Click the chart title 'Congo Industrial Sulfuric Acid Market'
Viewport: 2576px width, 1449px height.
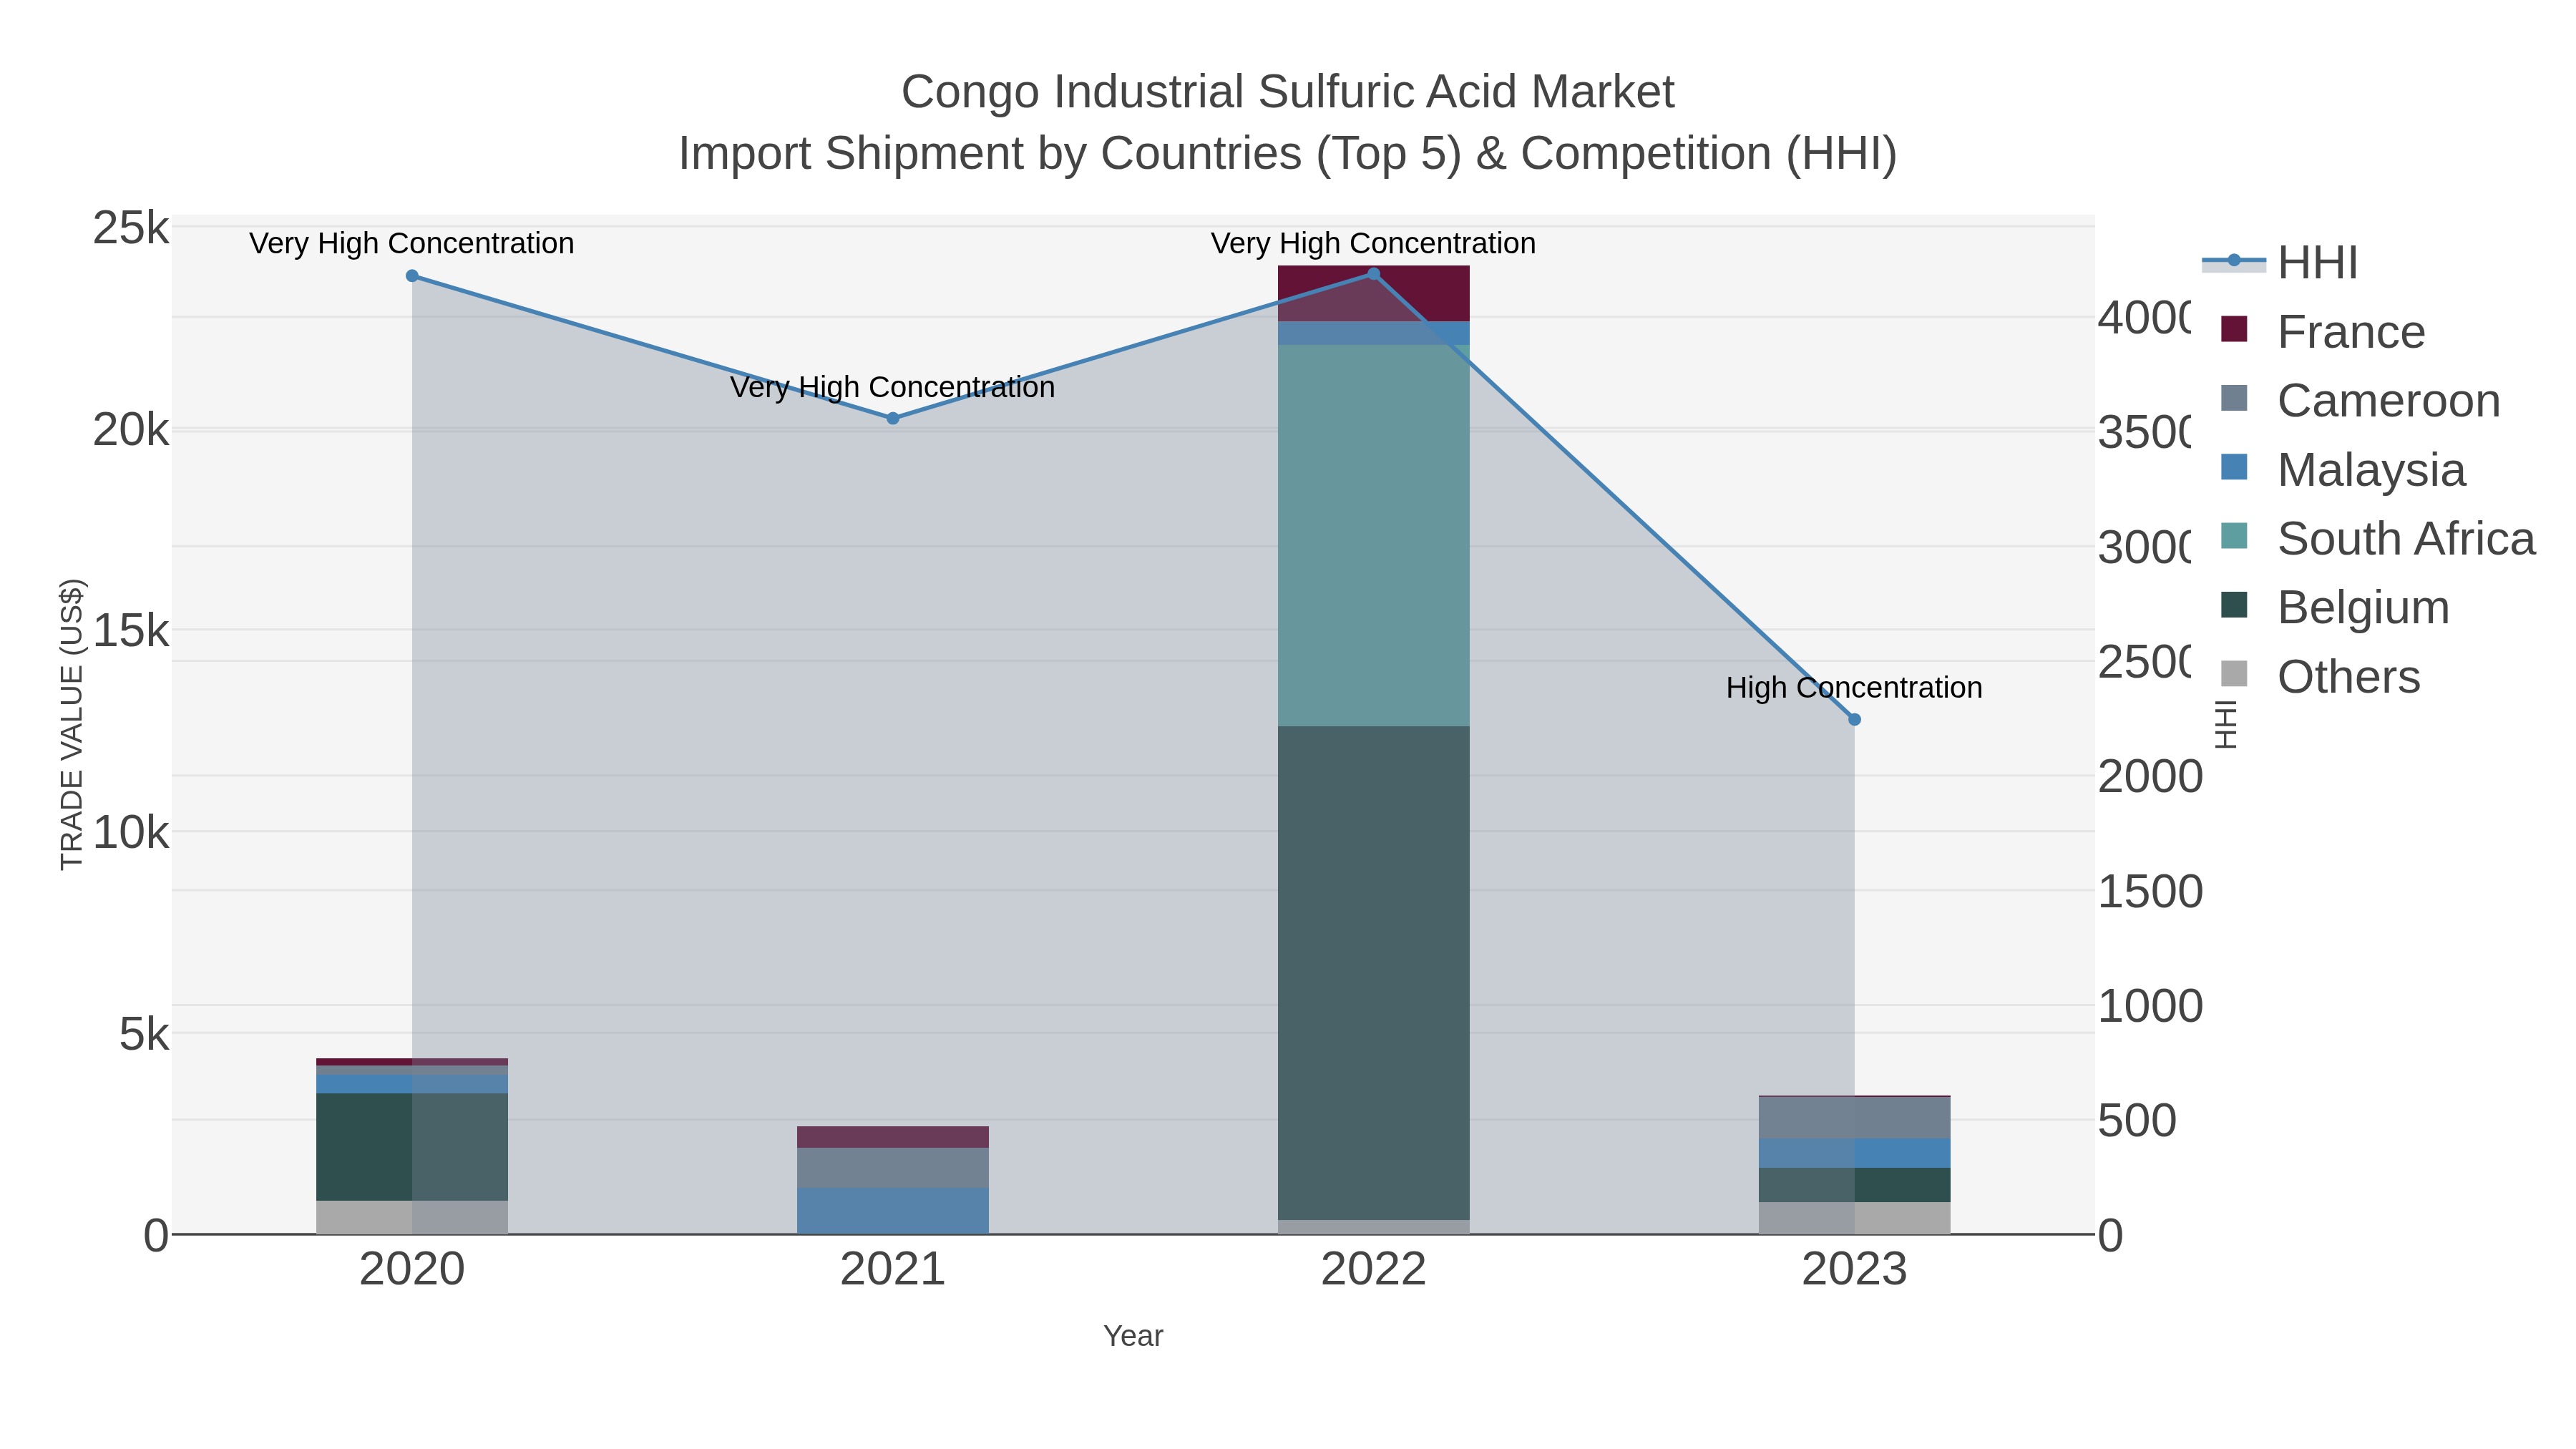pos(1288,92)
